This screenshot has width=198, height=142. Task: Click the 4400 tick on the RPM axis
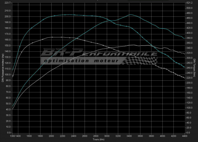tap(184, 136)
